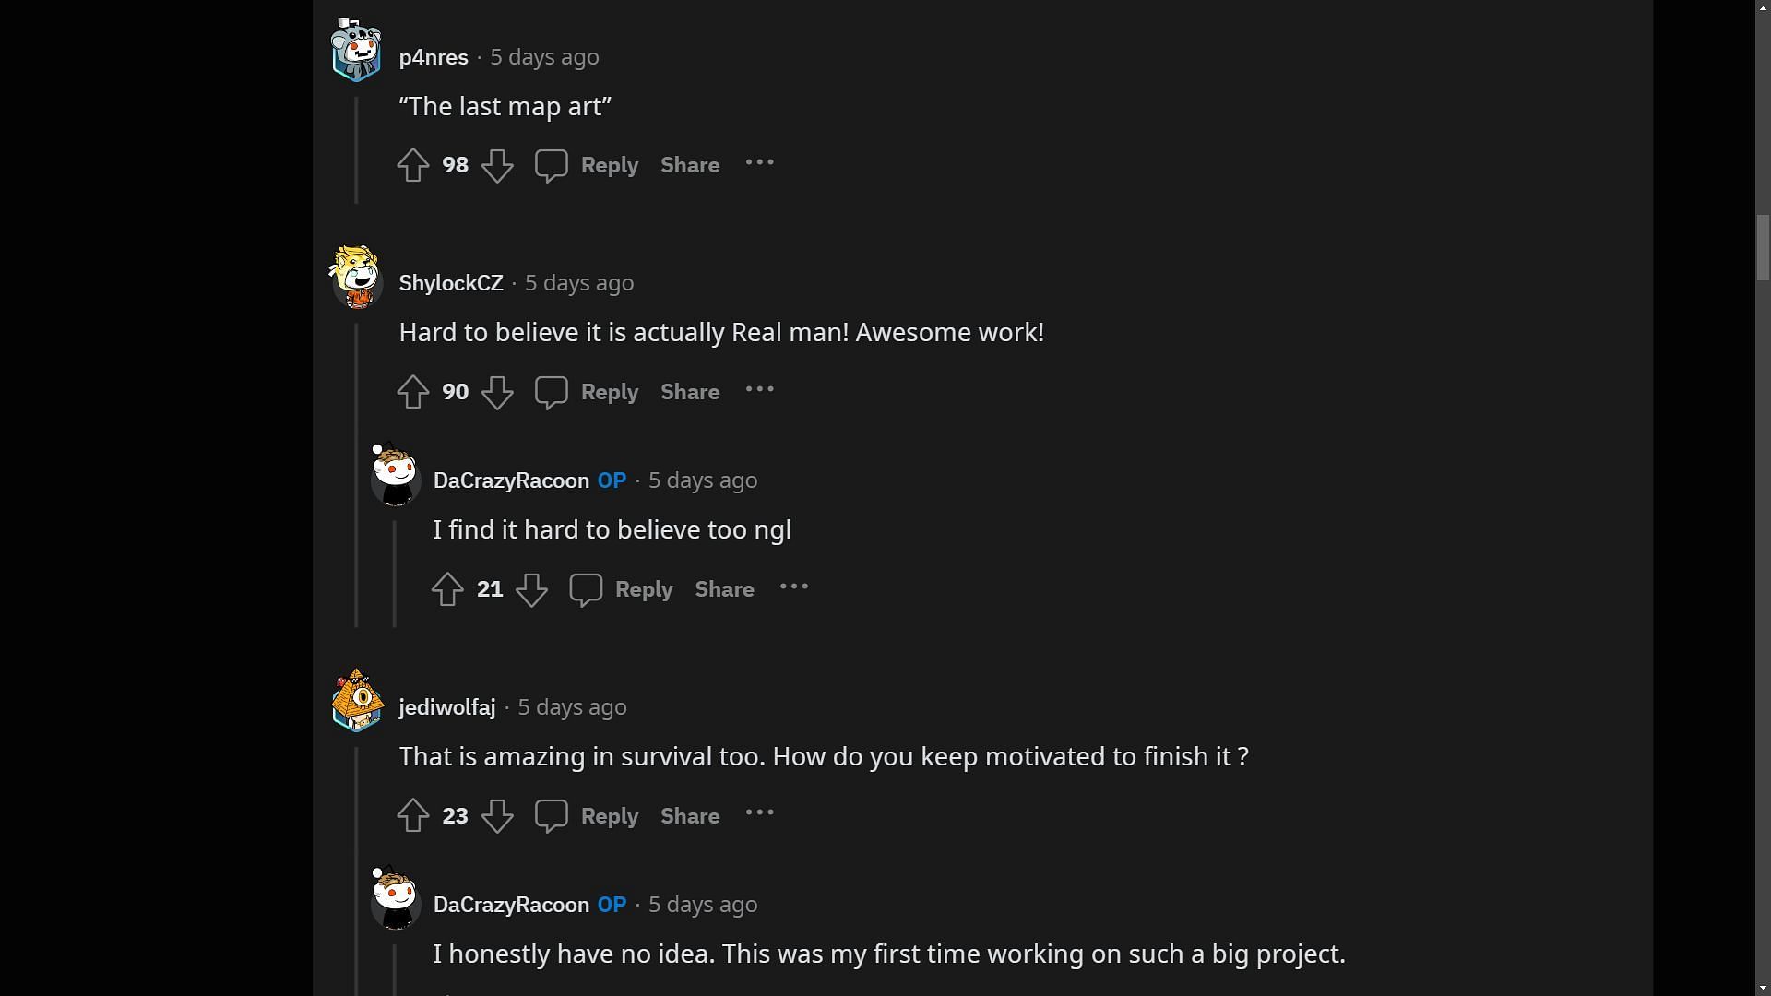Downvote DaCrazyRacoon's reply with 21 points
1771x996 pixels.
coord(531,589)
